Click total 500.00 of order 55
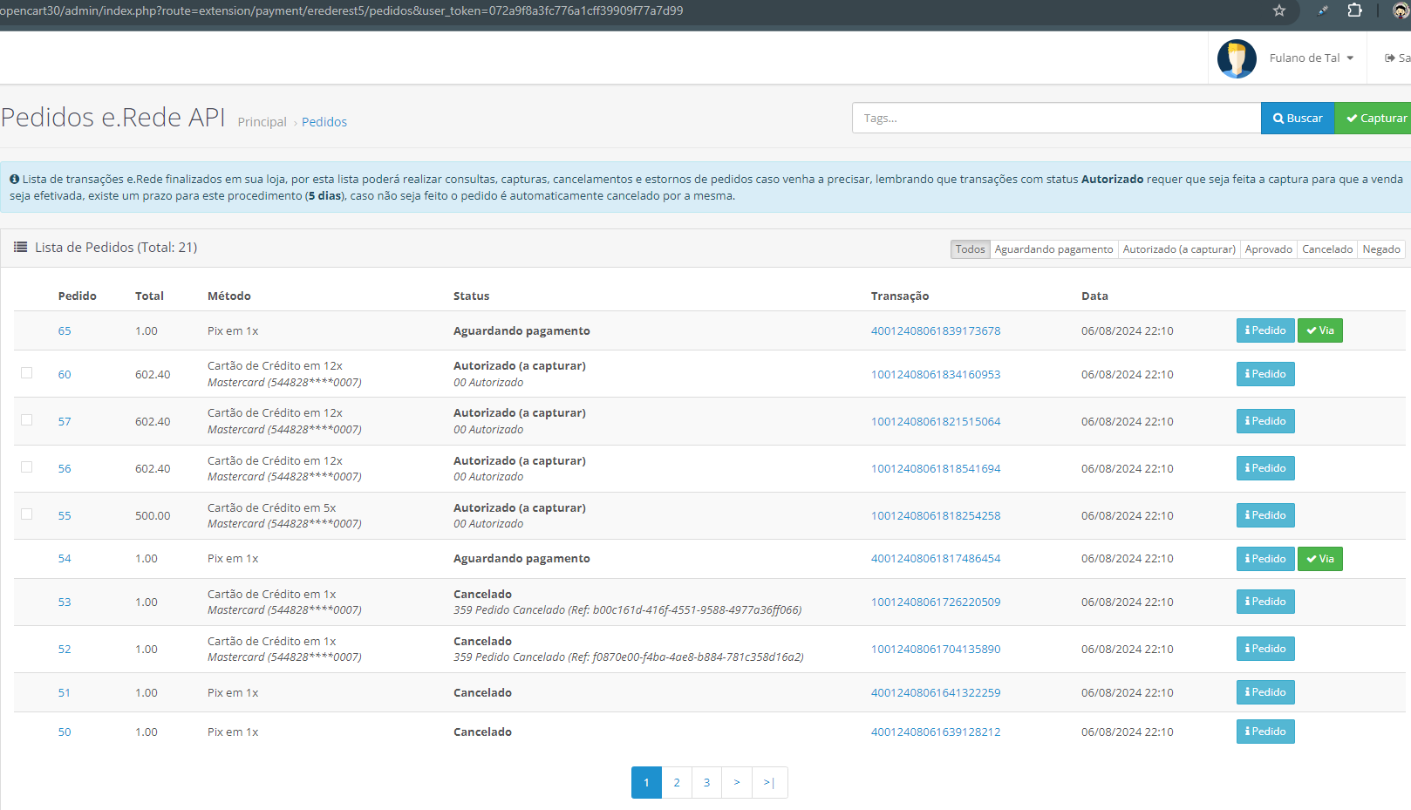The height and width of the screenshot is (810, 1411). pyautogui.click(x=153, y=516)
